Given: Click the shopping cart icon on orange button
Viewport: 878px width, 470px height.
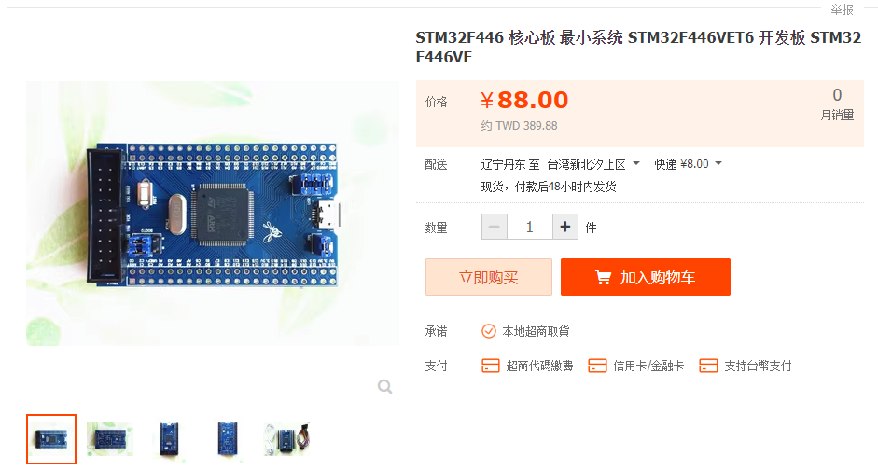Looking at the screenshot, I should (x=603, y=277).
